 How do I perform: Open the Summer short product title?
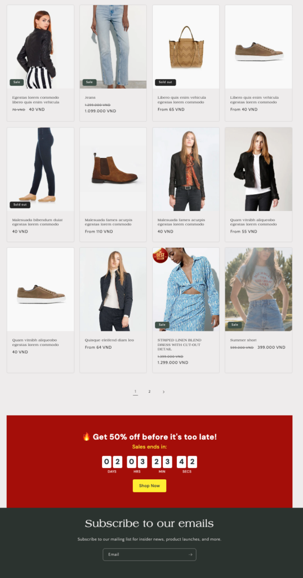243,340
